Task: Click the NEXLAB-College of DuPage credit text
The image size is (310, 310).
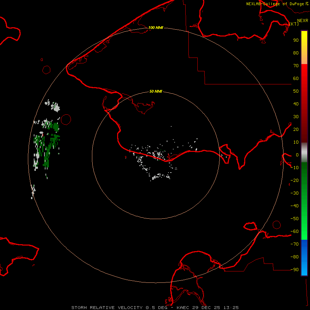Action: pyautogui.click(x=275, y=4)
